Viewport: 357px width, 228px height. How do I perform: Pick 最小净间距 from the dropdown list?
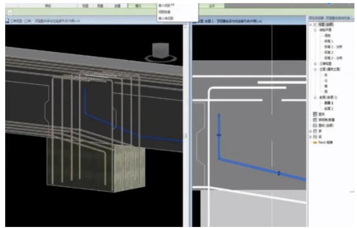(165, 18)
